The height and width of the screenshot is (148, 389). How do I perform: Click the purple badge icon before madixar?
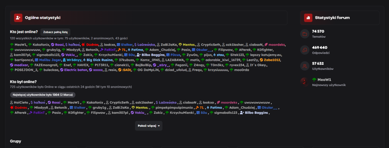click(x=12, y=65)
